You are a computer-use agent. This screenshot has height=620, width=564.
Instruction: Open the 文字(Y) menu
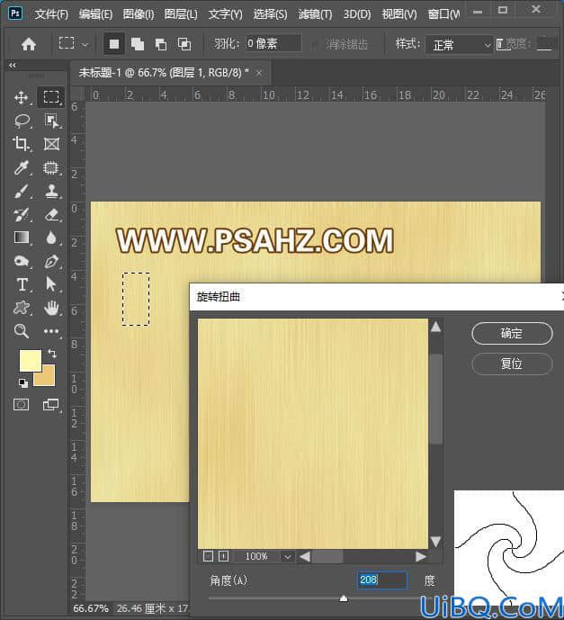[x=225, y=14]
